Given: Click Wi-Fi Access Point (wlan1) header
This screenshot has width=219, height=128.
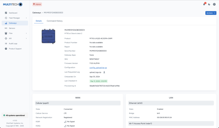Looking at the screenshot, I should coord(171,123).
